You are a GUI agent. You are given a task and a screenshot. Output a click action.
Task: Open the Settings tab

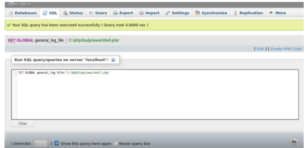pos(177,13)
